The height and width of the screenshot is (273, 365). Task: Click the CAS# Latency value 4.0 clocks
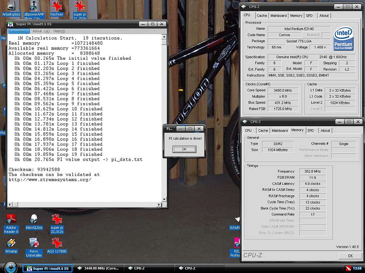313,184
